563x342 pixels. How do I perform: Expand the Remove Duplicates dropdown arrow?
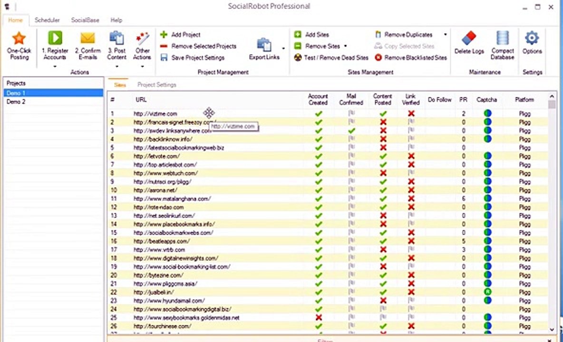[x=445, y=35]
